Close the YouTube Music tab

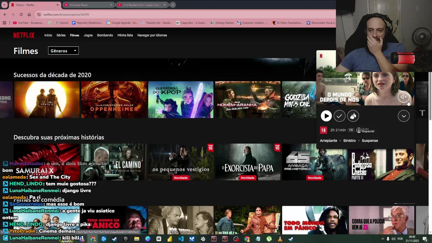[111, 5]
